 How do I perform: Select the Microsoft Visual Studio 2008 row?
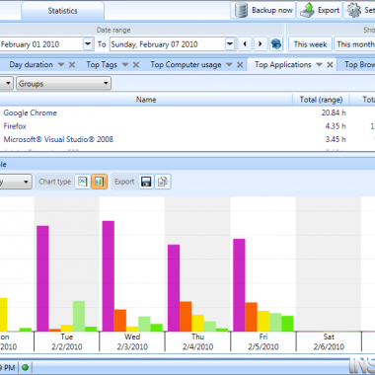tap(187, 139)
